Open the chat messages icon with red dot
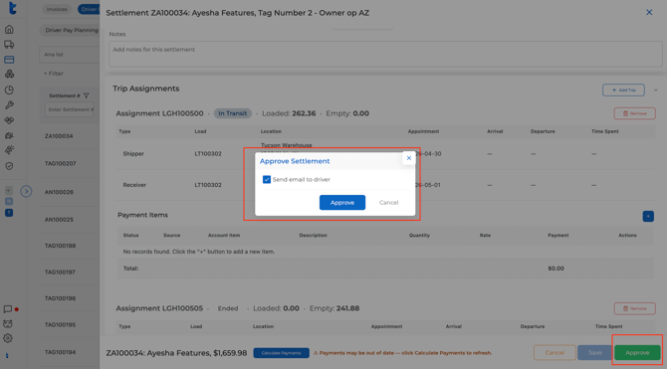The height and width of the screenshot is (369, 667). (8, 309)
